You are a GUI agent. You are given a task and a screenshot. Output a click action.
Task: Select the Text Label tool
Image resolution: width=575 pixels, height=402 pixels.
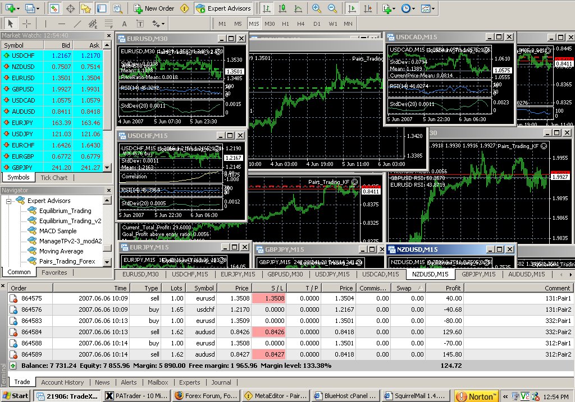coord(140,24)
